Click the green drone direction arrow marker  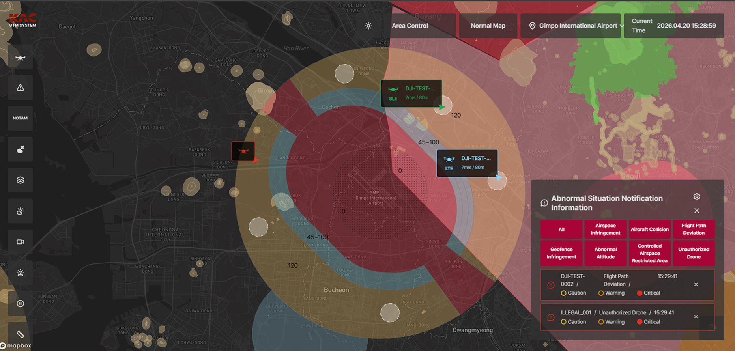point(442,106)
